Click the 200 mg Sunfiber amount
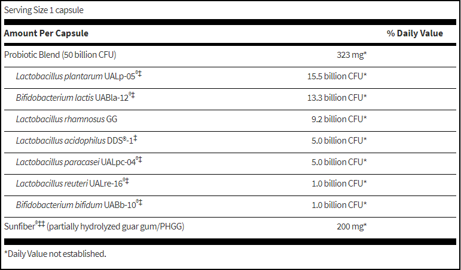 point(350,226)
